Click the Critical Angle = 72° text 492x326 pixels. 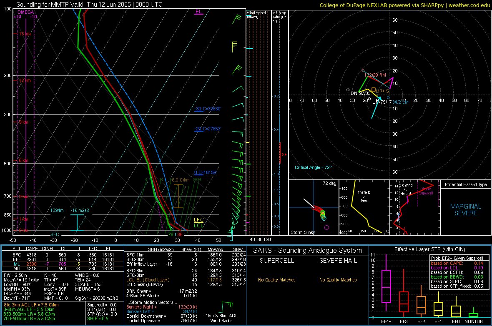[313, 167]
